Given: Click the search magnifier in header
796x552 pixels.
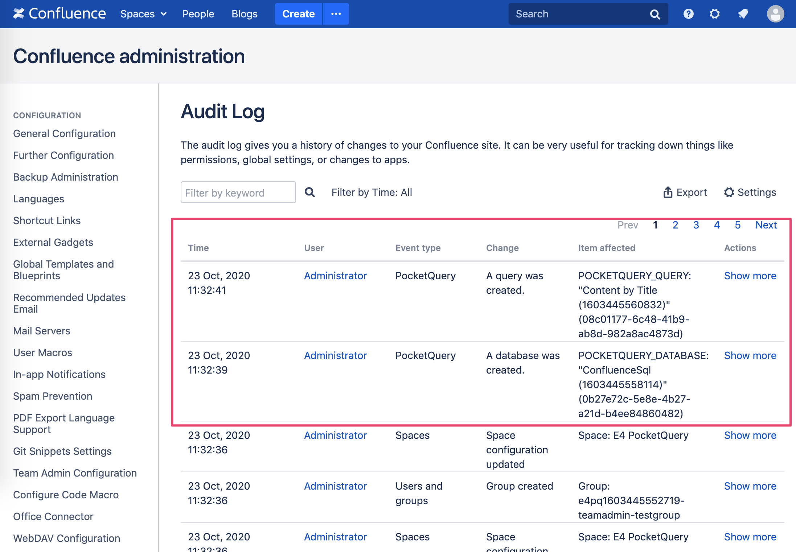Looking at the screenshot, I should 655,14.
